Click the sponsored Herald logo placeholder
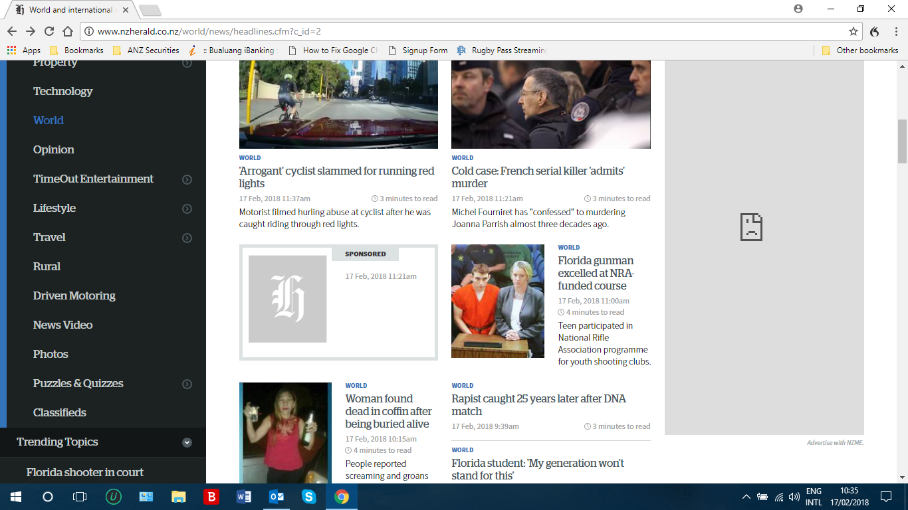The image size is (908, 510). click(287, 299)
